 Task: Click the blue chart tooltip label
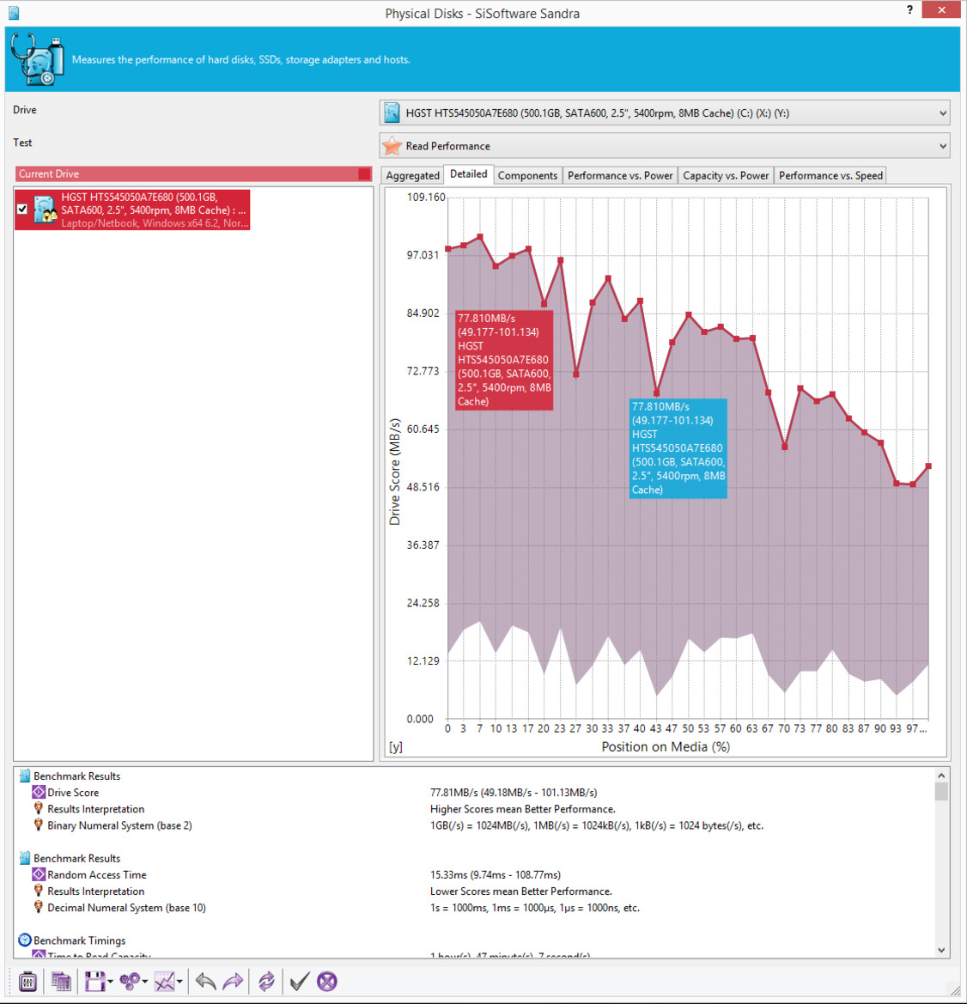(678, 448)
